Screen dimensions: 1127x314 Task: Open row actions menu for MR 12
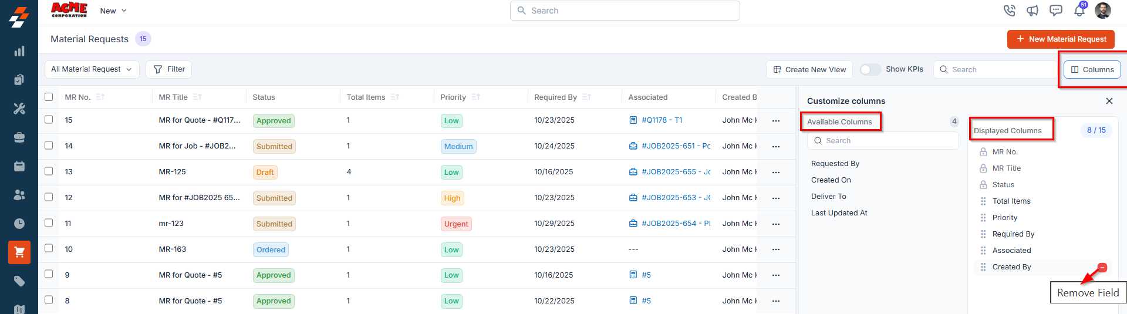[x=776, y=198]
